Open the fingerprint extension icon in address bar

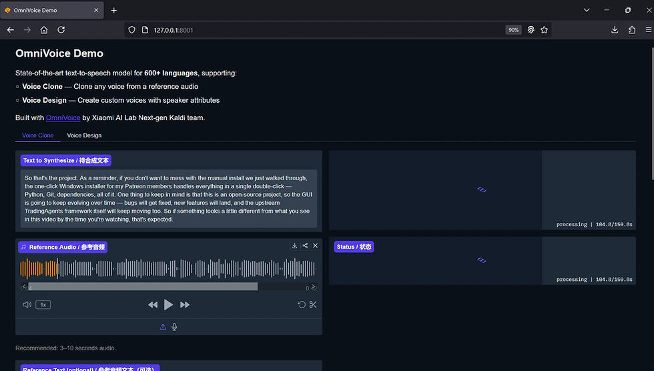(x=531, y=30)
